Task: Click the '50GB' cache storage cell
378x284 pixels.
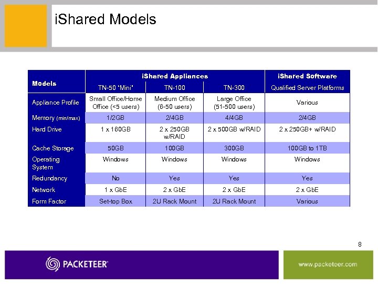Action: pos(115,148)
